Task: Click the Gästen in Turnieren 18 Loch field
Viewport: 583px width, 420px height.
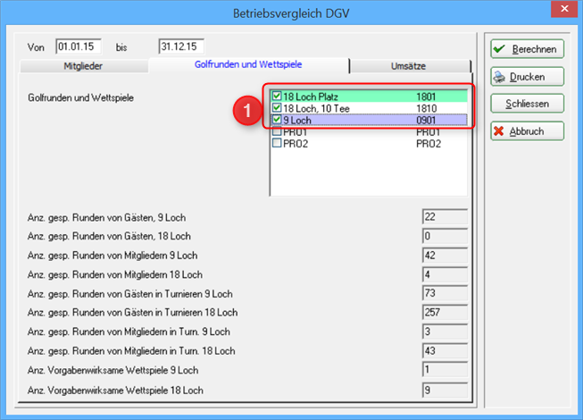Action: pyautogui.click(x=445, y=312)
